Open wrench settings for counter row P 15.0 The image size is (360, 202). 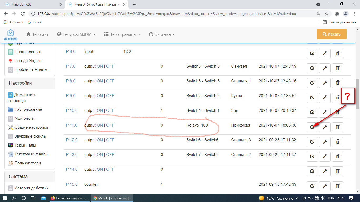coord(325,186)
